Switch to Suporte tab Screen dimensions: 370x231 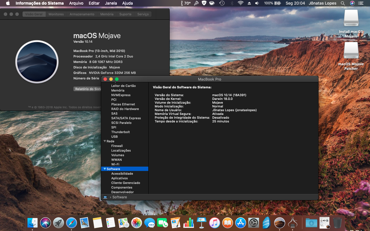[125, 14]
